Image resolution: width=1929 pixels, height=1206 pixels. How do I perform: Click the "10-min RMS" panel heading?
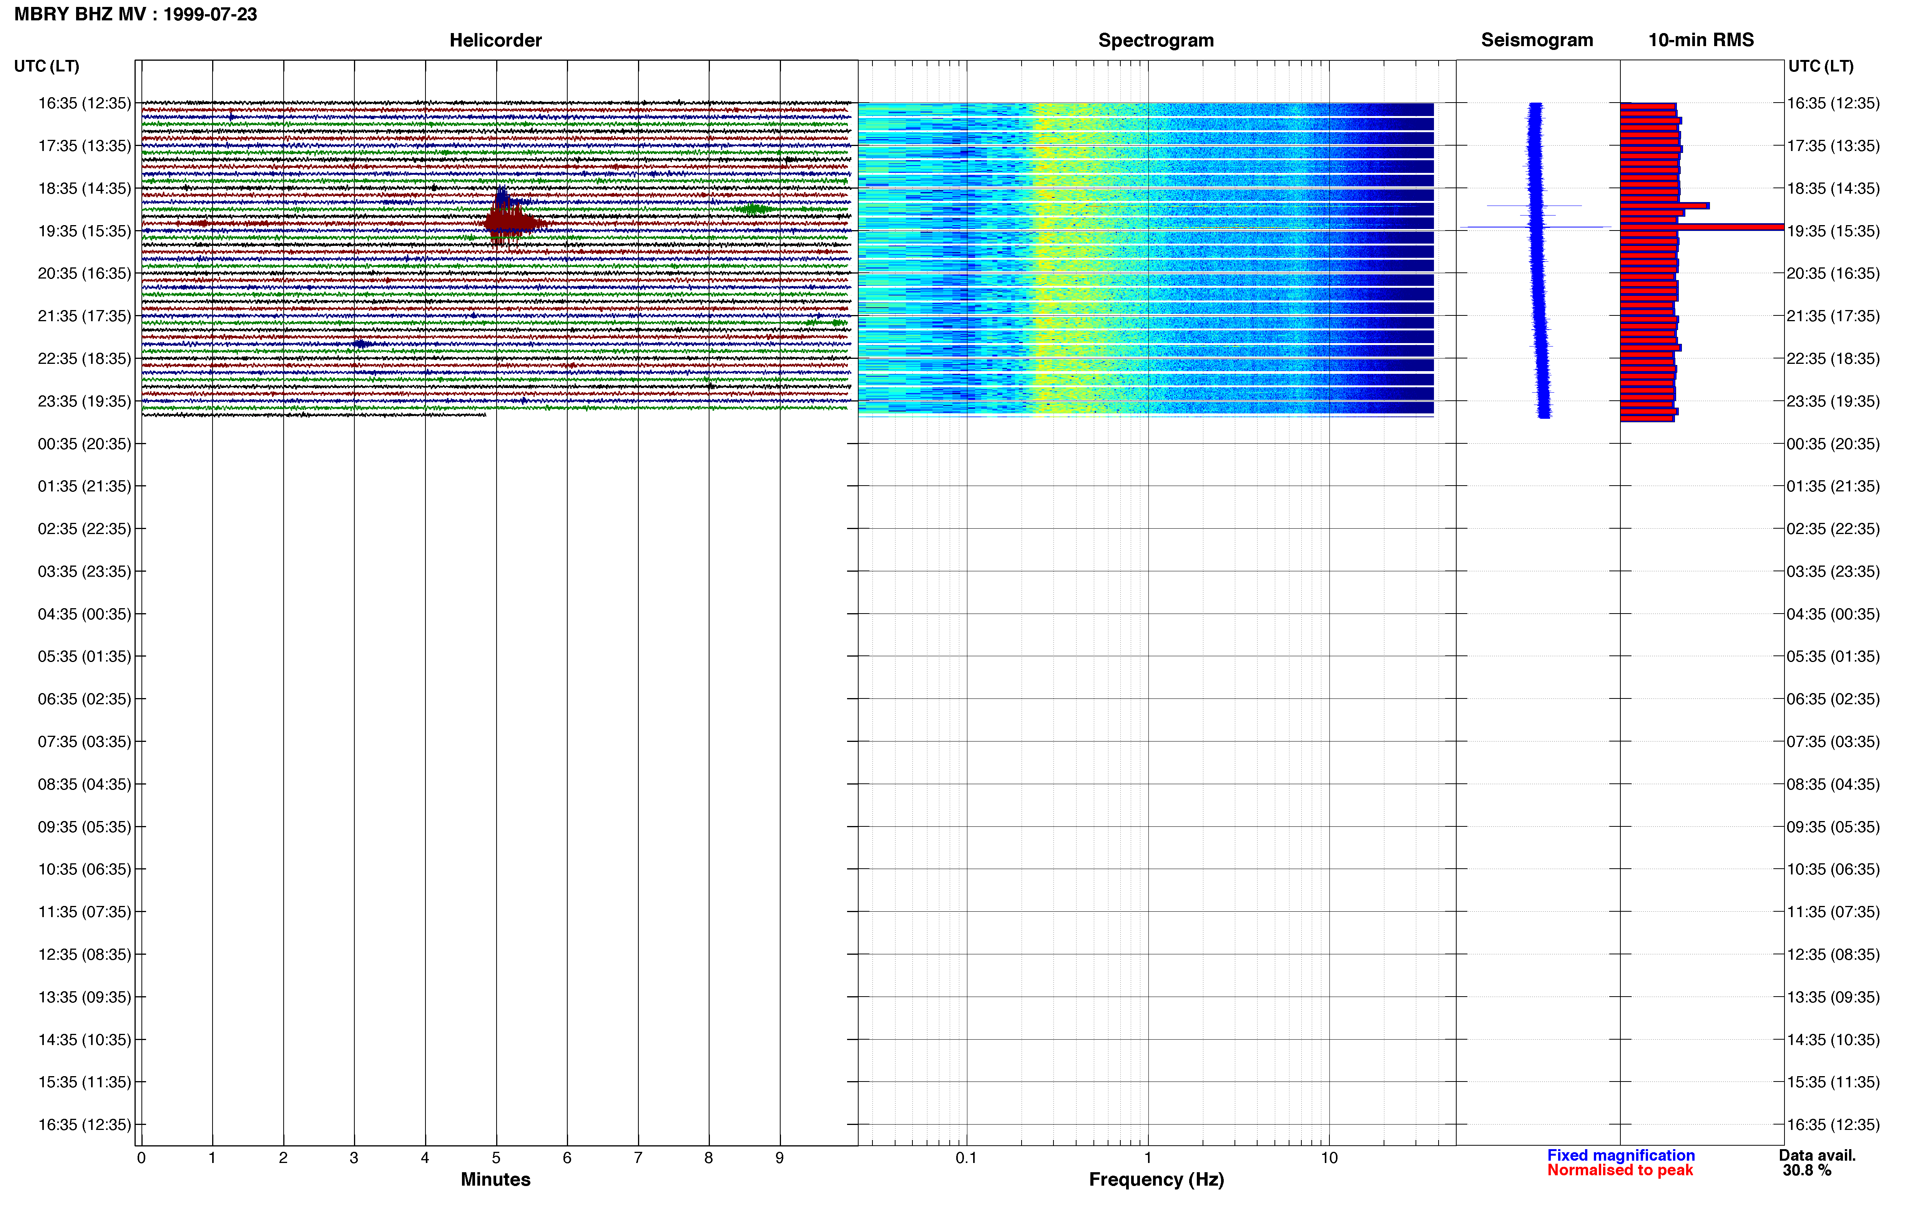[x=1701, y=40]
